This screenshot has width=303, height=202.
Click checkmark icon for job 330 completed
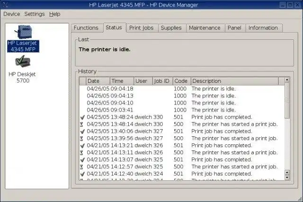(x=82, y=117)
